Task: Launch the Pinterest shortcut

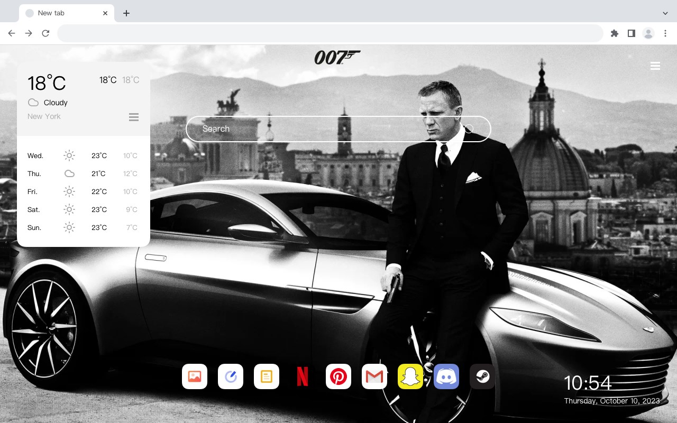Action: [x=338, y=376]
